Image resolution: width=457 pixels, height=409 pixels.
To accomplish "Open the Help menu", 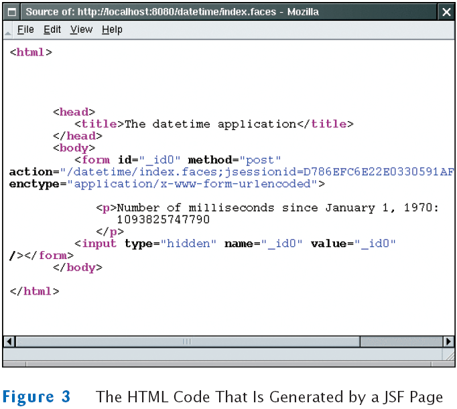I will point(112,29).
